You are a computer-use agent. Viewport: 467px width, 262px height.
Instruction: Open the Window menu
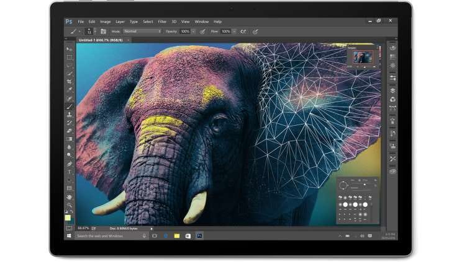(202, 22)
